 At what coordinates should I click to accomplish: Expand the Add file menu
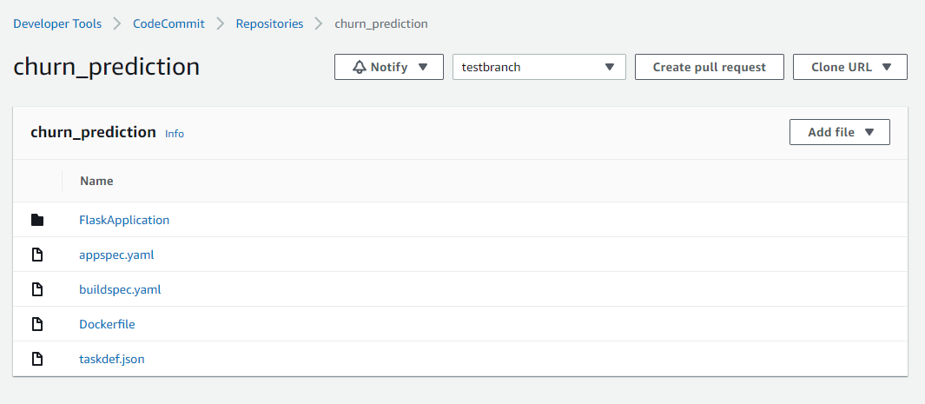[x=840, y=132]
